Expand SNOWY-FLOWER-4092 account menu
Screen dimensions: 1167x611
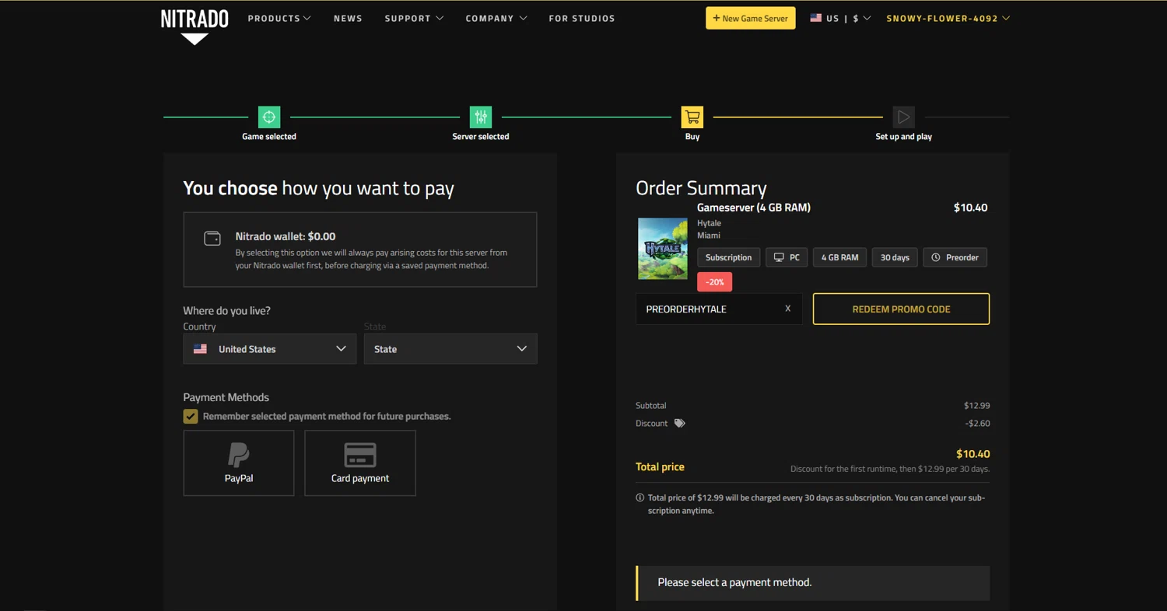(948, 18)
